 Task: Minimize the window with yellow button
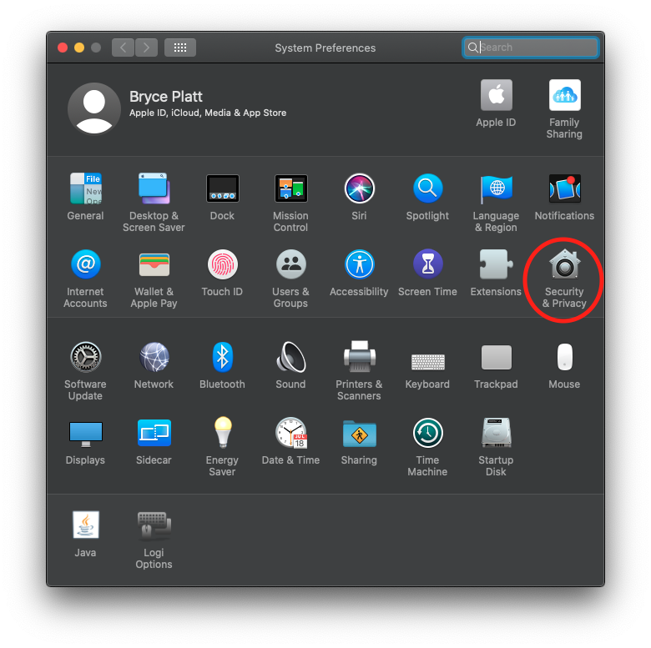79,48
